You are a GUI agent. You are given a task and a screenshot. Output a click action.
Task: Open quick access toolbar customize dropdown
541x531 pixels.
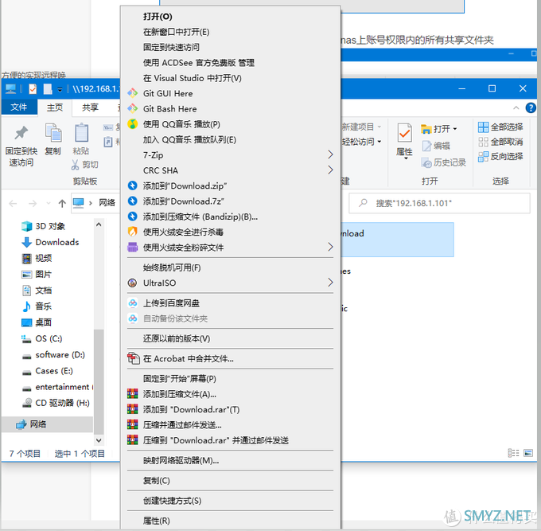point(60,89)
